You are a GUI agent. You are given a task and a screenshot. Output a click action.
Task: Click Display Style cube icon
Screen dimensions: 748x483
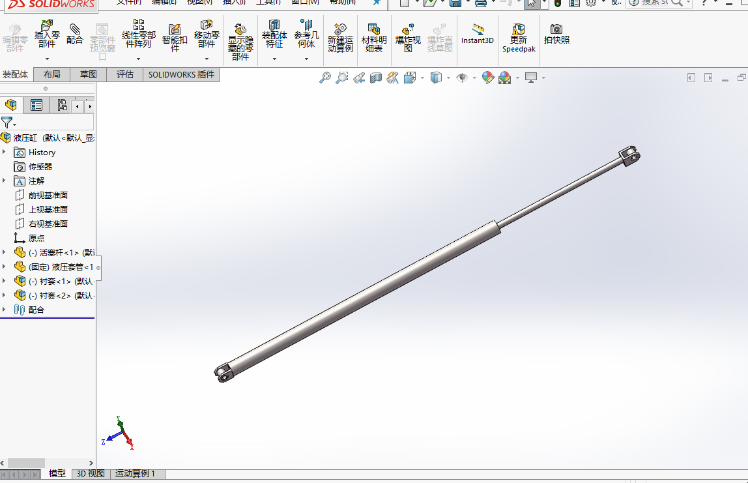(436, 78)
